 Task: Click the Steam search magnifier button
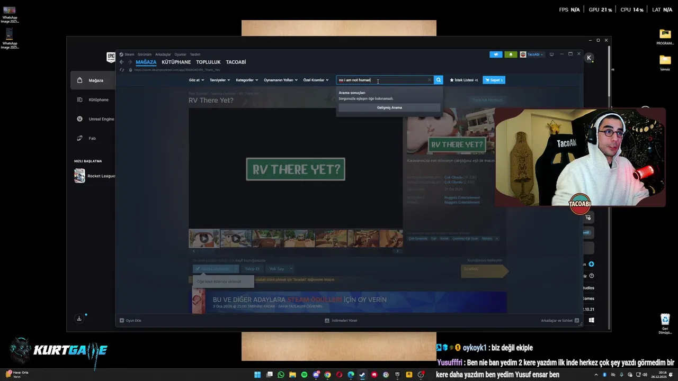pos(438,80)
